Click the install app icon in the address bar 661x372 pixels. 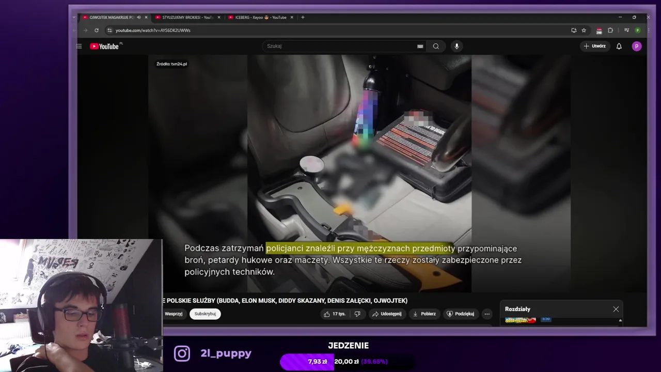pos(574,30)
